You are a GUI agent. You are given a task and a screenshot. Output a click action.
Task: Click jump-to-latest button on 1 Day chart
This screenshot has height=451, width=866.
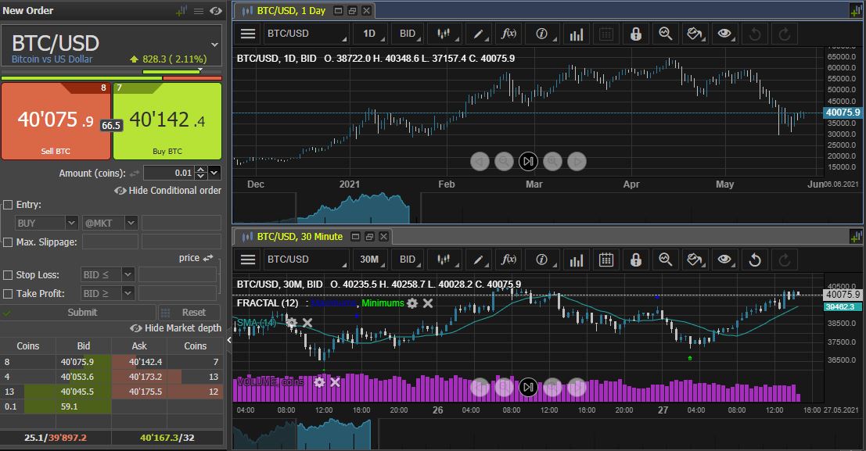(528, 161)
